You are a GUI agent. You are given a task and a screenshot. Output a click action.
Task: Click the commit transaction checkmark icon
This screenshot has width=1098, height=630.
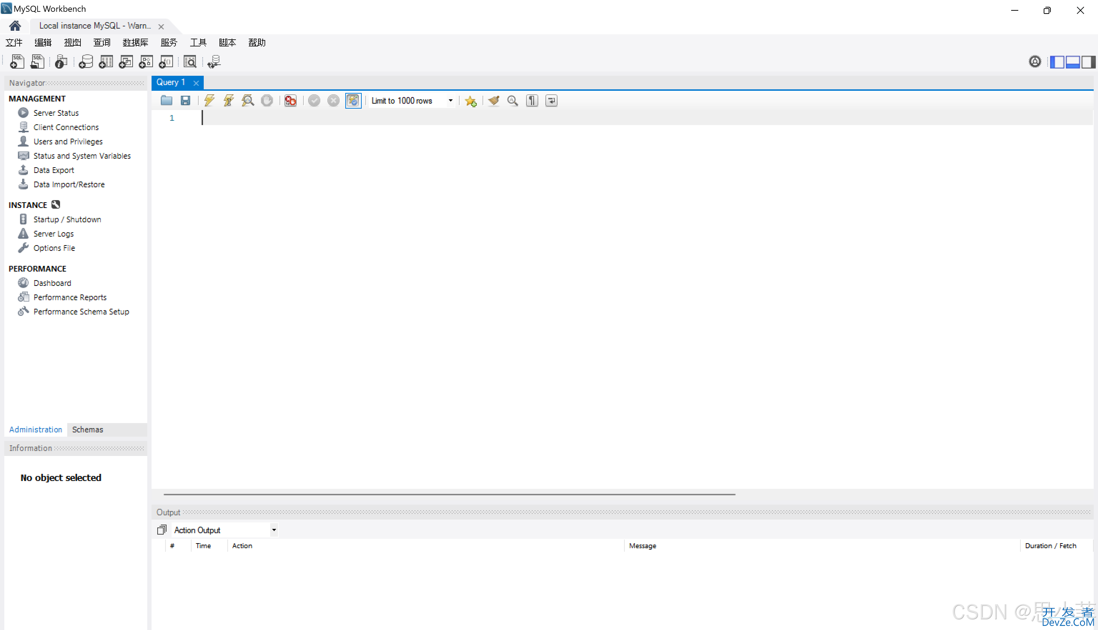pyautogui.click(x=314, y=101)
